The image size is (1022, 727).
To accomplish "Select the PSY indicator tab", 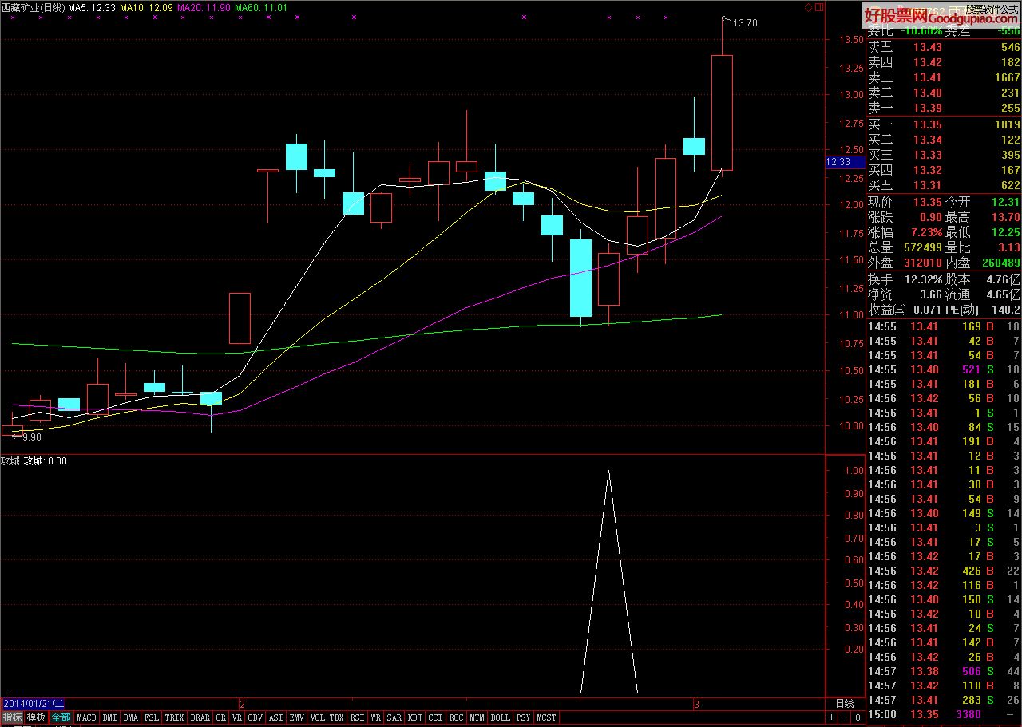I will pos(523,717).
